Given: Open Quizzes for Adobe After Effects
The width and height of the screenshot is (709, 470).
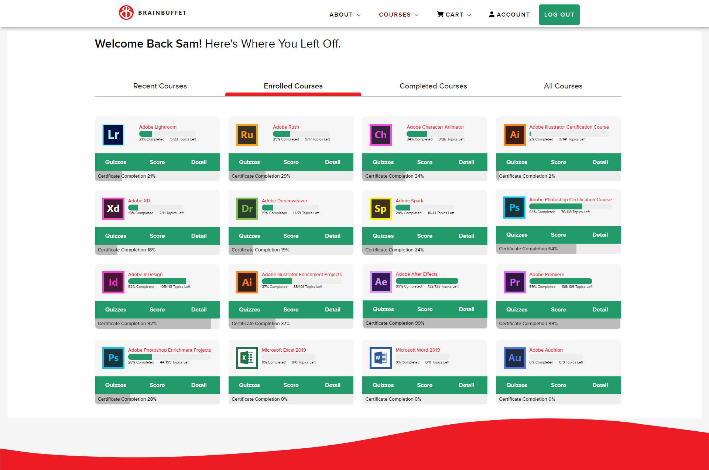Looking at the screenshot, I should (x=383, y=309).
